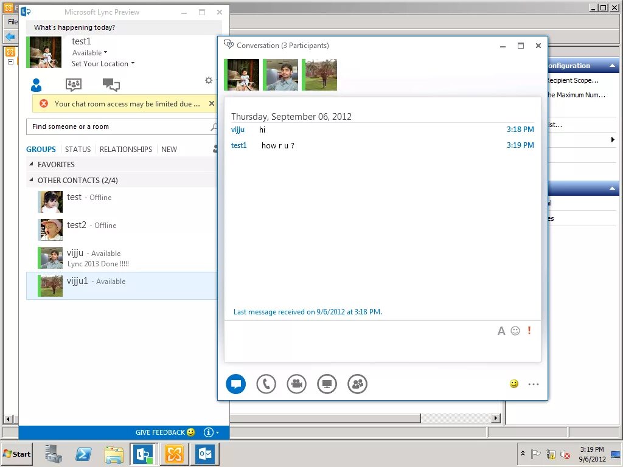The height and width of the screenshot is (467, 623).
Task: Select contact test - Offline
Action: (122, 202)
